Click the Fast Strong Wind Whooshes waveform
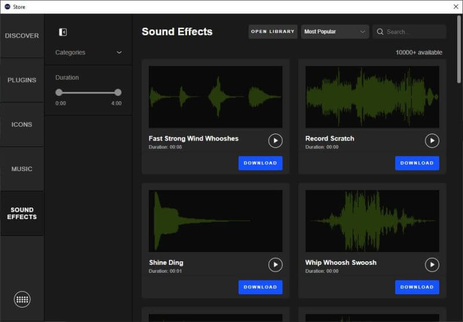The height and width of the screenshot is (322, 463). coord(215,97)
